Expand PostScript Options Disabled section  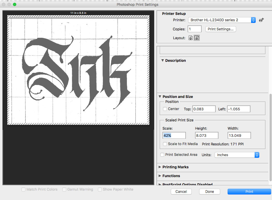(160, 184)
